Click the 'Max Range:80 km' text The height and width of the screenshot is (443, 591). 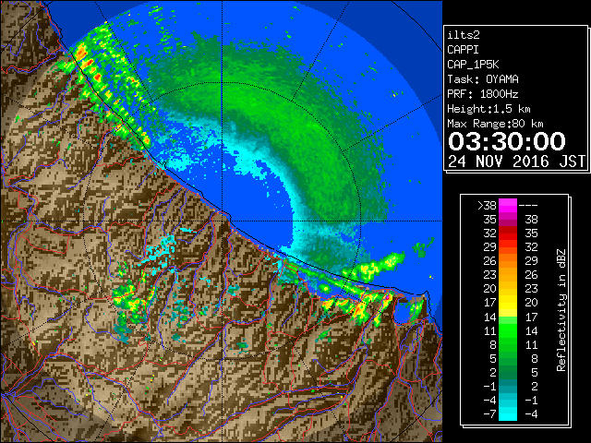coord(495,124)
